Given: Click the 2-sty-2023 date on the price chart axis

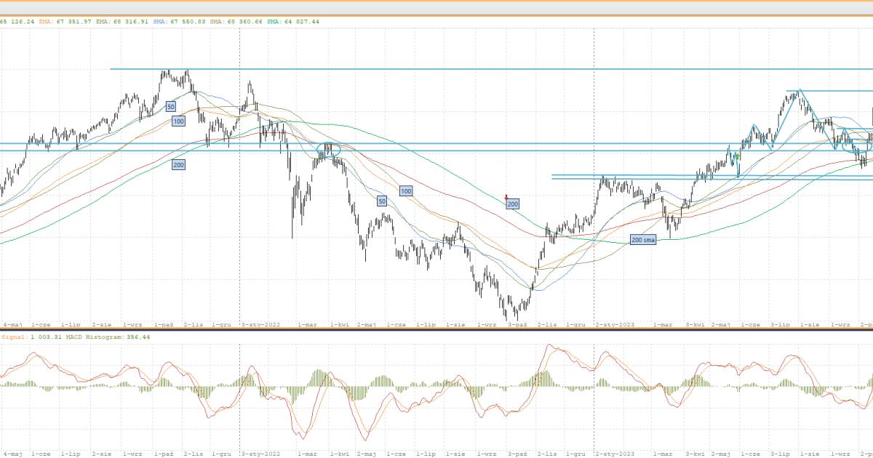Looking at the screenshot, I should point(615,324).
